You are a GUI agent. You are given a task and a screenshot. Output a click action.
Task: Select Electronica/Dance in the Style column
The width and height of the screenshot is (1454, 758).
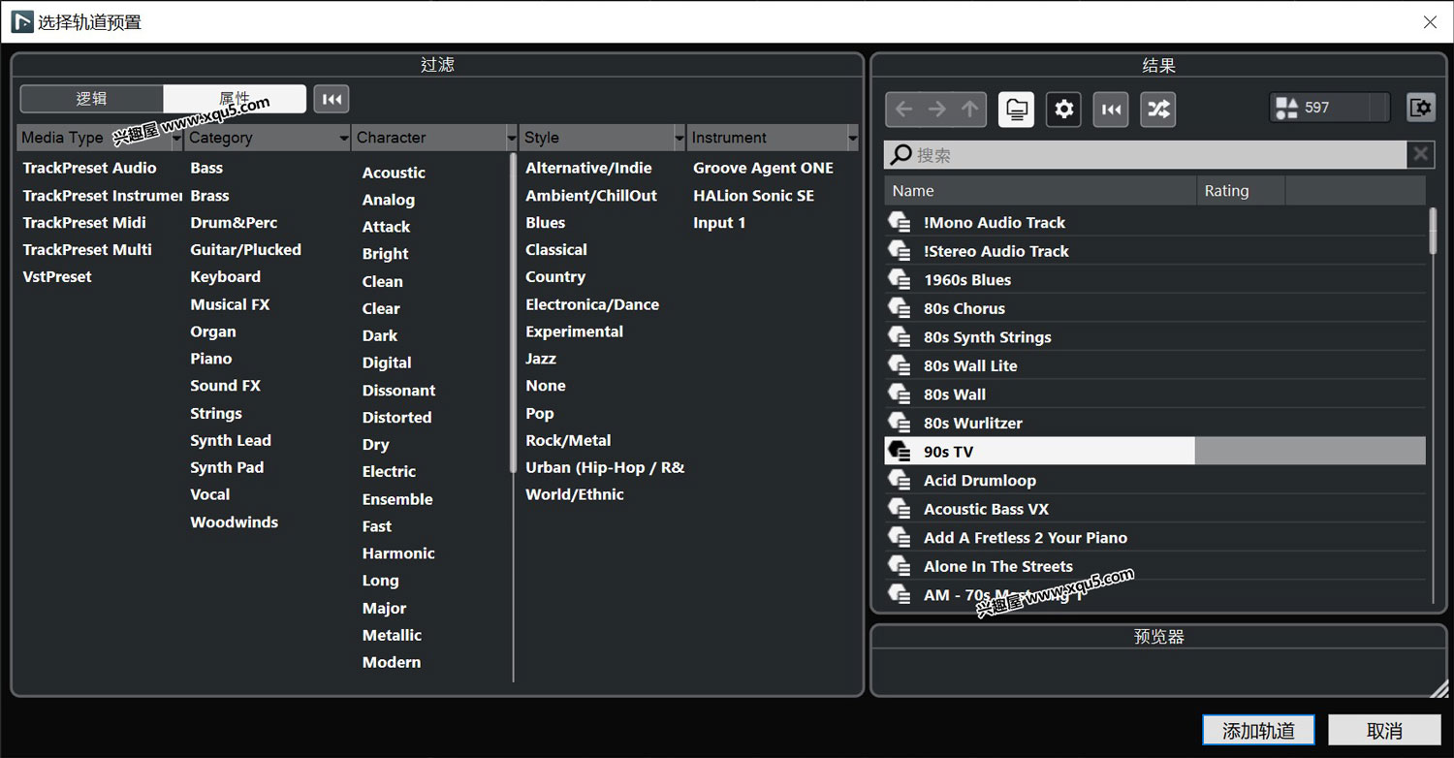[591, 304]
